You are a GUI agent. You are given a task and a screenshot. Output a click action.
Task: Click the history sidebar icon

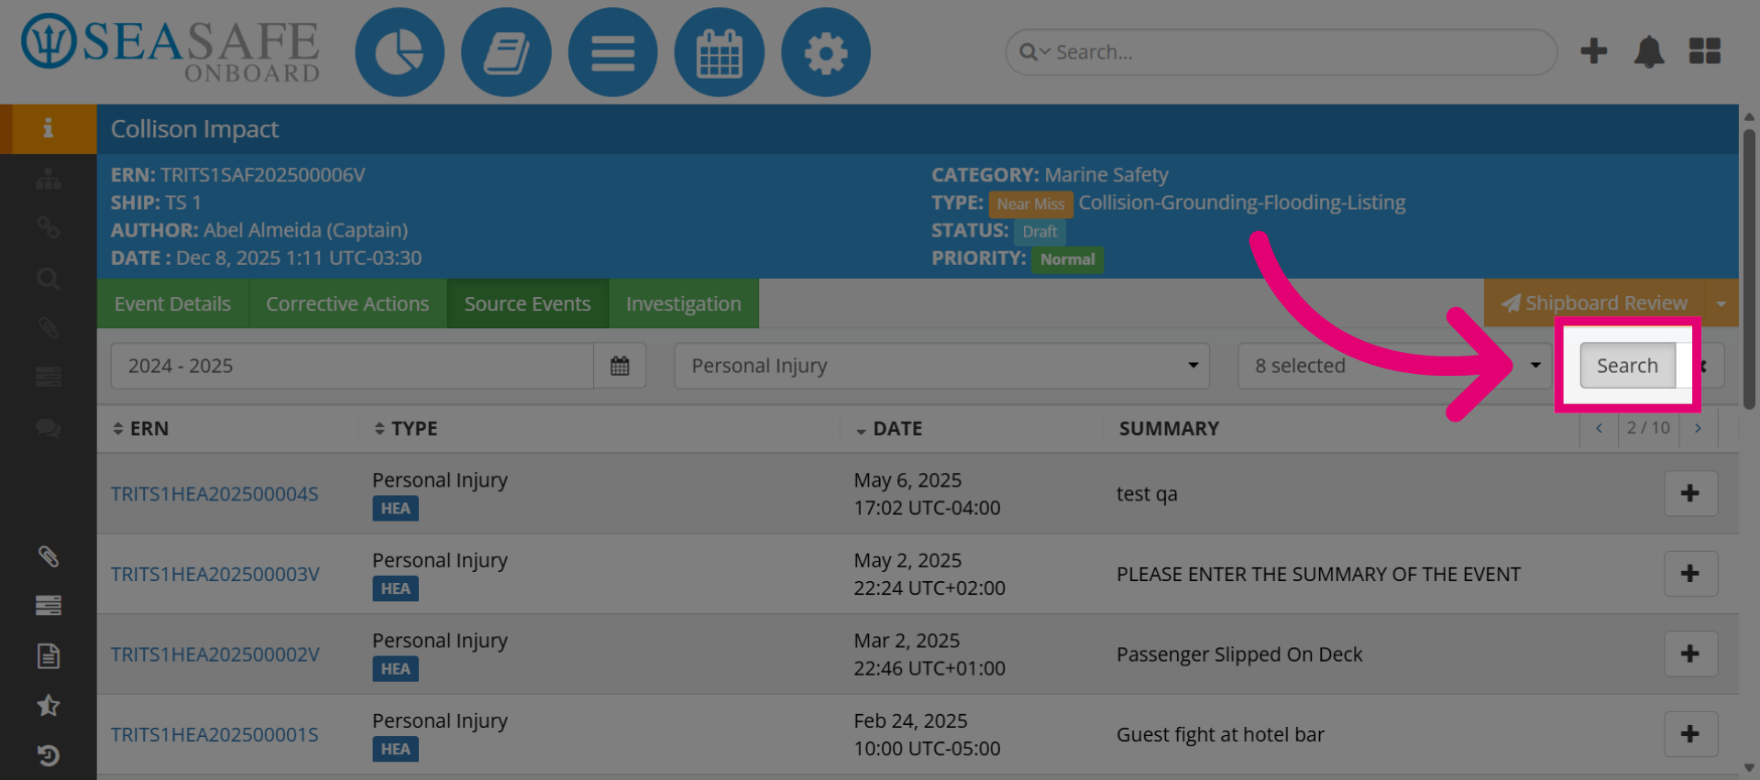click(48, 755)
